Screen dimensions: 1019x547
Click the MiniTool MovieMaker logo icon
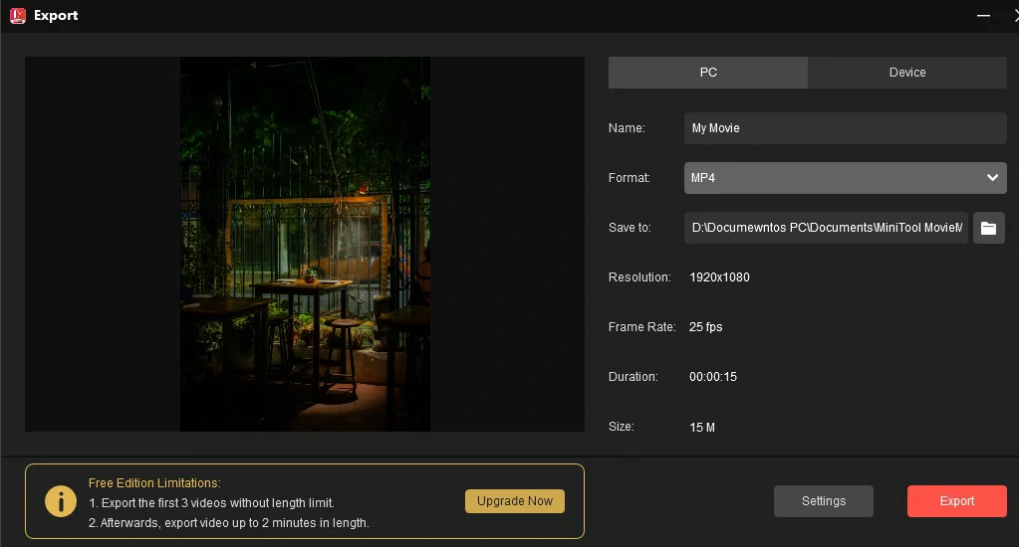(17, 16)
